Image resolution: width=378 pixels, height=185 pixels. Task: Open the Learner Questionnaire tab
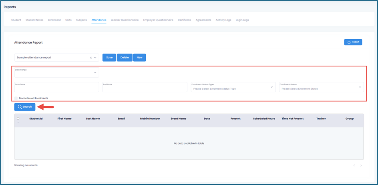pyautogui.click(x=125, y=20)
